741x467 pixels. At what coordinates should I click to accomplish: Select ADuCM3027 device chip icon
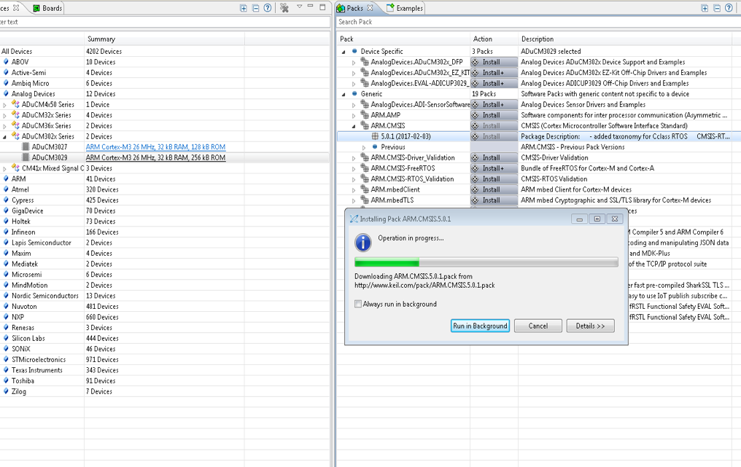(x=26, y=147)
